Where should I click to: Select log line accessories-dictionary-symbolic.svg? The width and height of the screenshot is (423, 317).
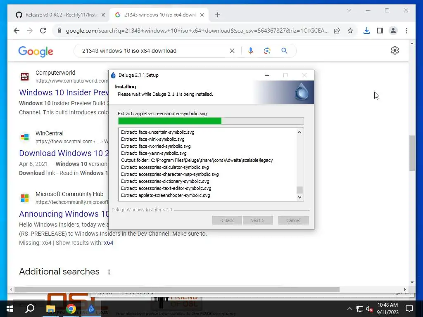click(x=165, y=181)
